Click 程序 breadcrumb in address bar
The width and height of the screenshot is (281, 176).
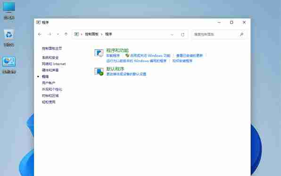point(108,34)
